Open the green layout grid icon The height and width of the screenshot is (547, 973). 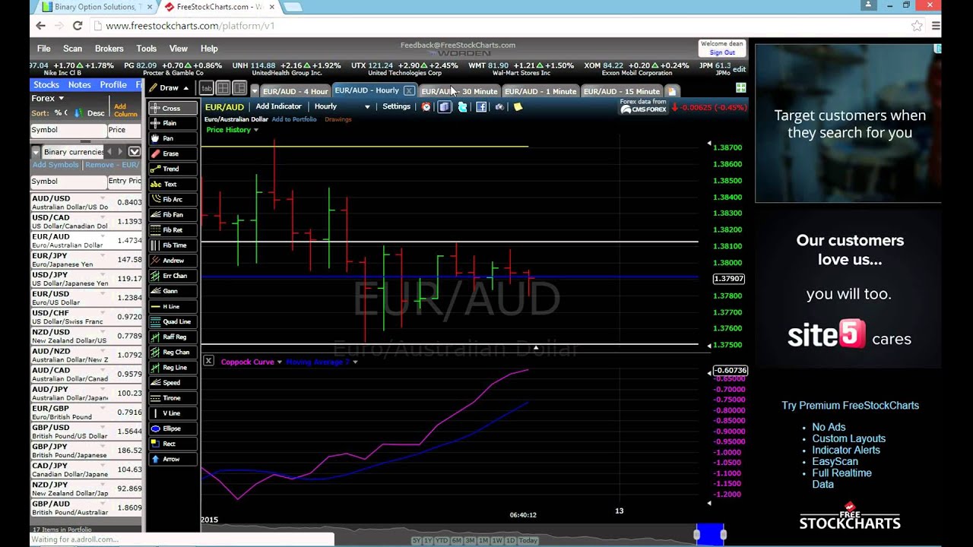(740, 88)
